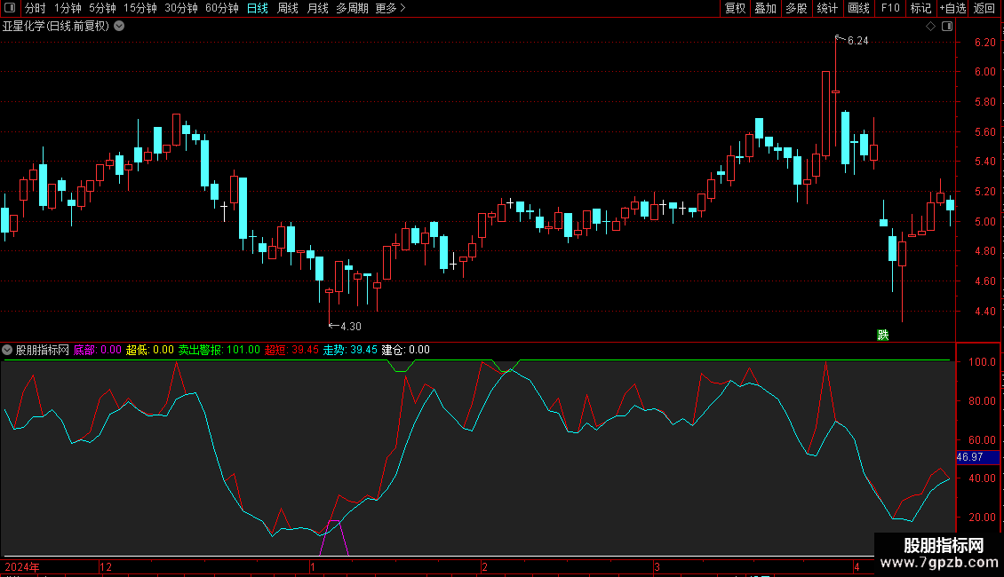Select the 1分钟 period
Image resolution: width=1004 pixels, height=577 pixels.
(68, 8)
